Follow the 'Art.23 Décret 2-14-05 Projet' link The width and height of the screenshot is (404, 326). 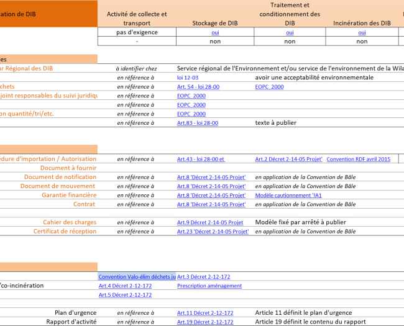coord(213,232)
